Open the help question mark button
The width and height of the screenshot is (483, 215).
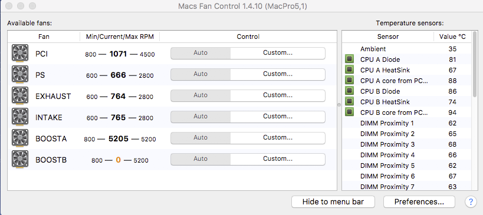tap(471, 202)
